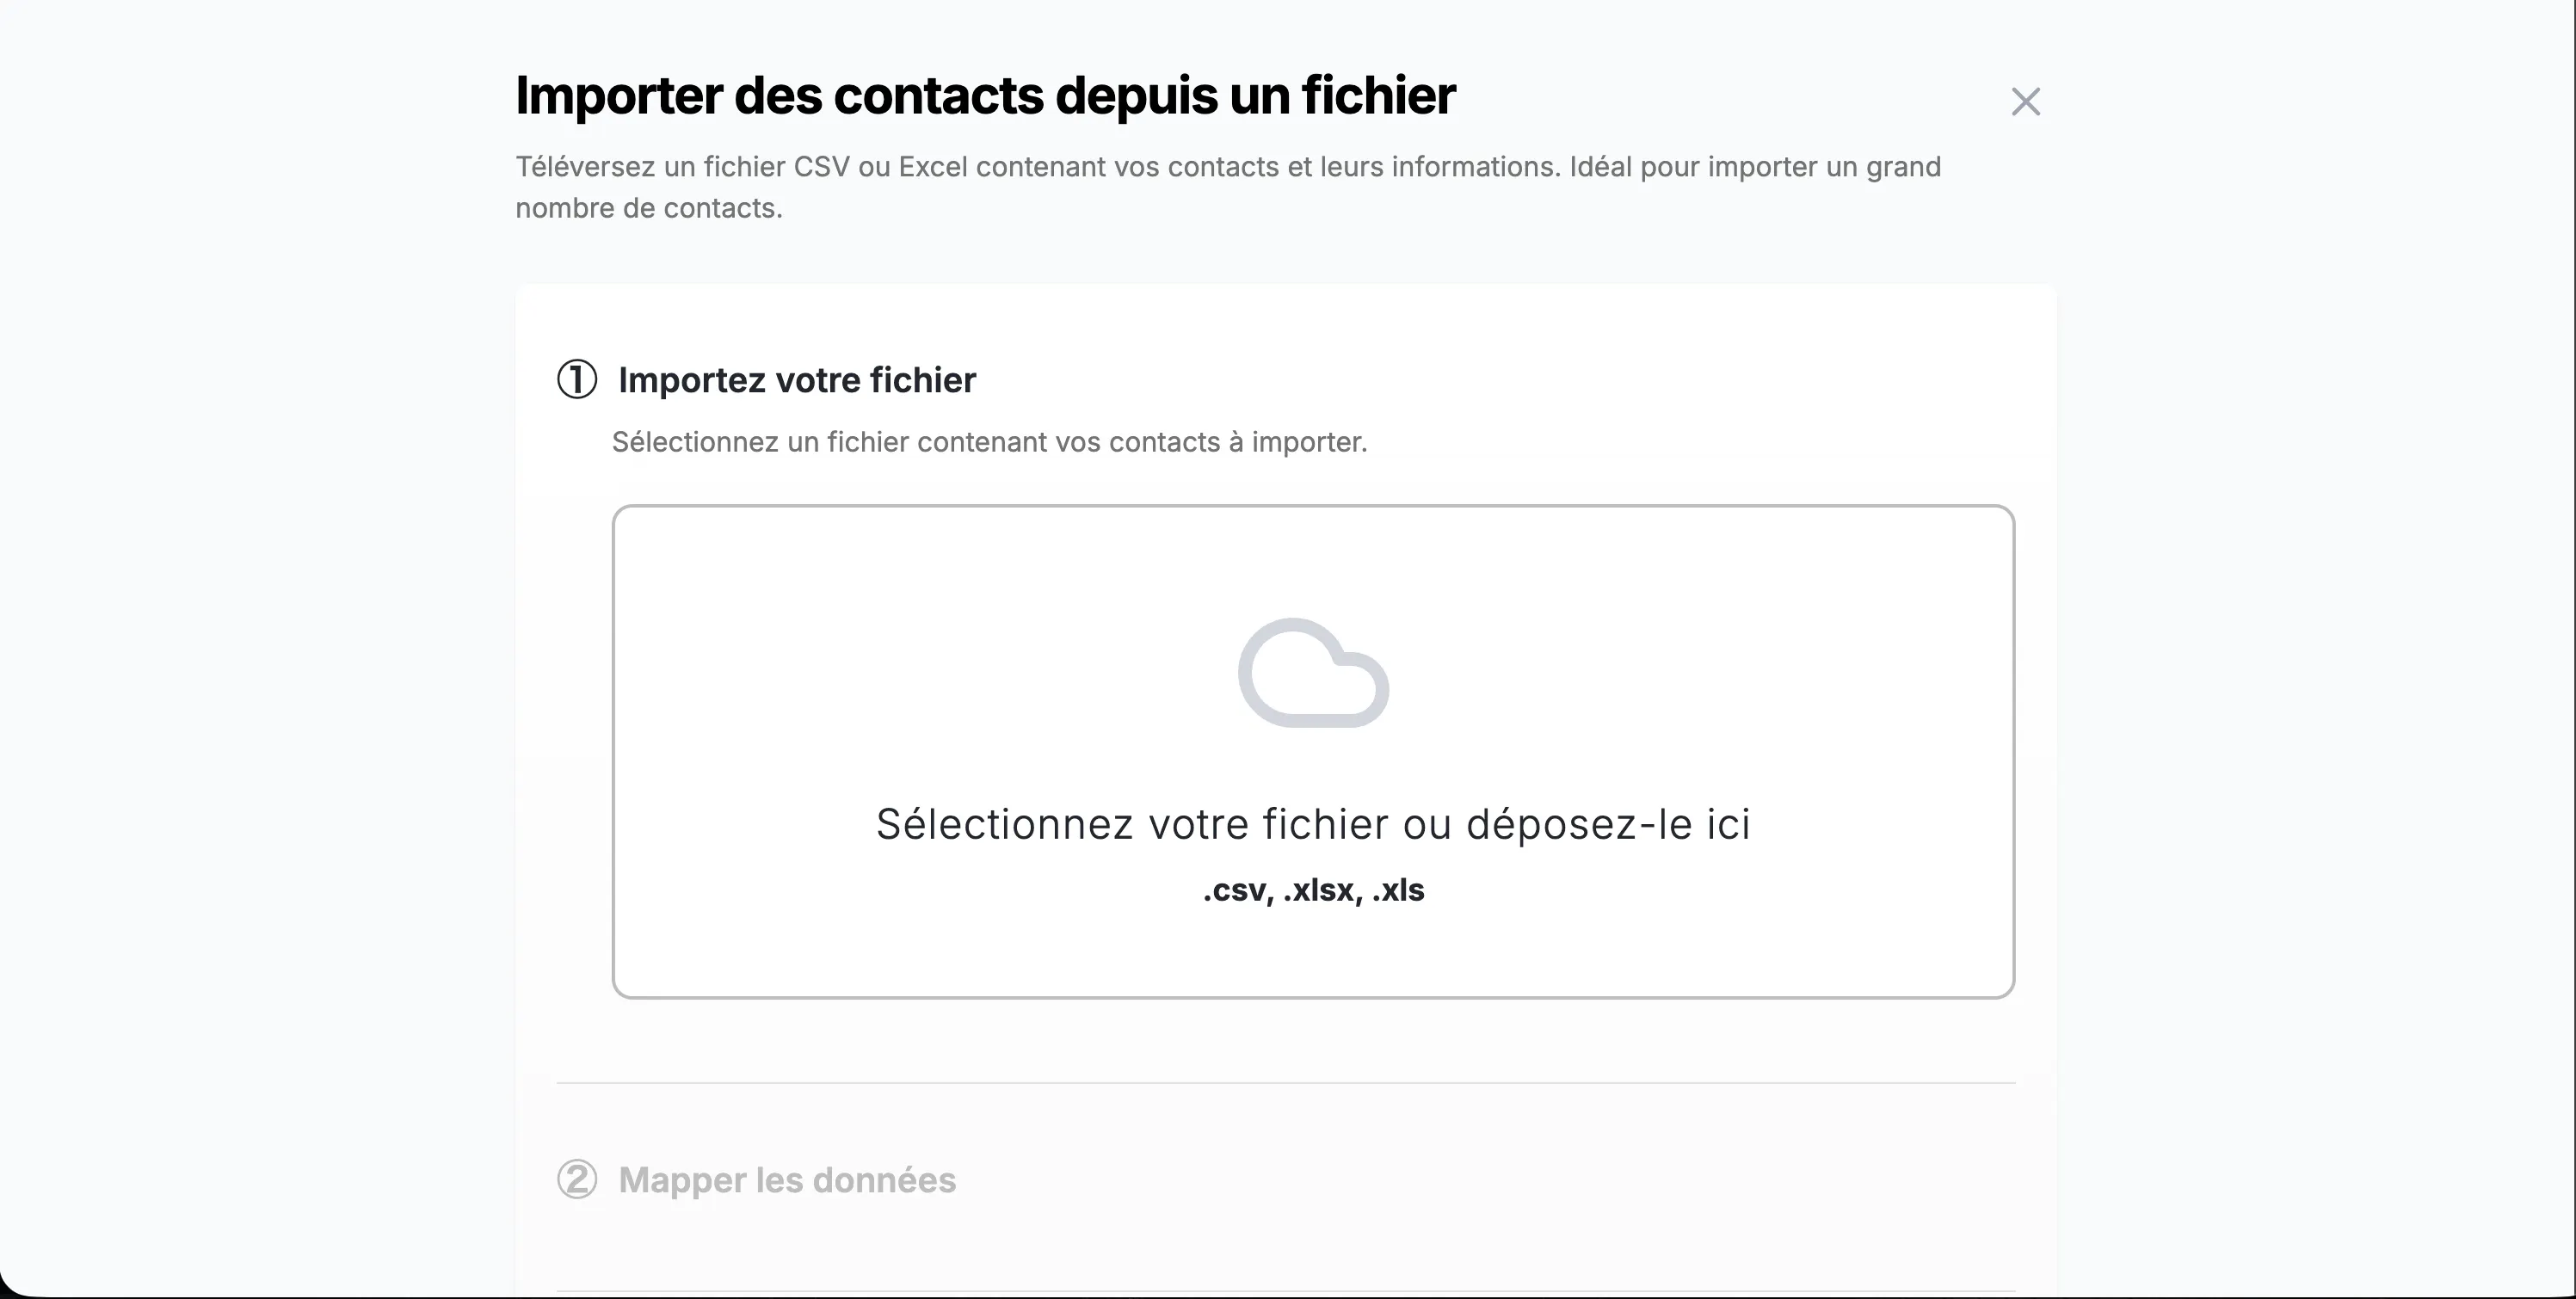
Task: Click the divider above 'Mapper les données'
Action: (x=1286, y=1083)
